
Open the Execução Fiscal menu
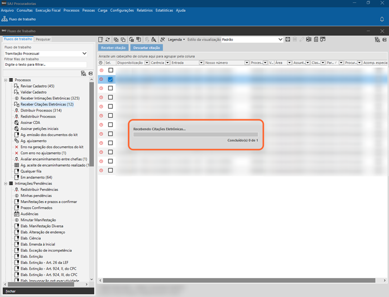point(48,10)
